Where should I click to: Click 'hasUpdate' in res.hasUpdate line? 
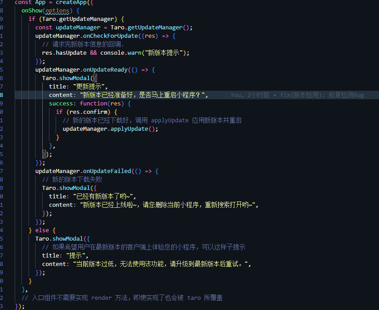point(71,53)
